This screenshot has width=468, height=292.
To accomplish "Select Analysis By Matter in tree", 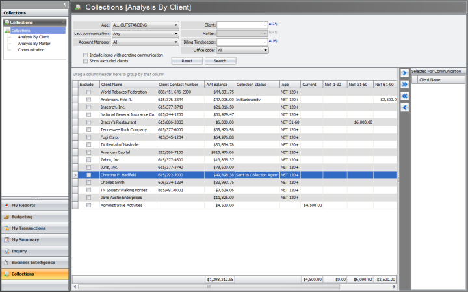I will point(33,44).
